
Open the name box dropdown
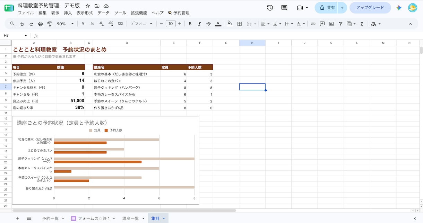[x=26, y=36]
